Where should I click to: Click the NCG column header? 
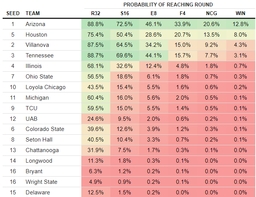pos(211,13)
